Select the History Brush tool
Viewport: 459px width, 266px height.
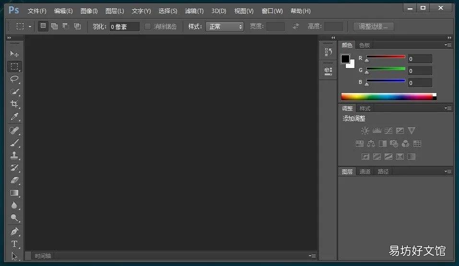[x=14, y=168]
